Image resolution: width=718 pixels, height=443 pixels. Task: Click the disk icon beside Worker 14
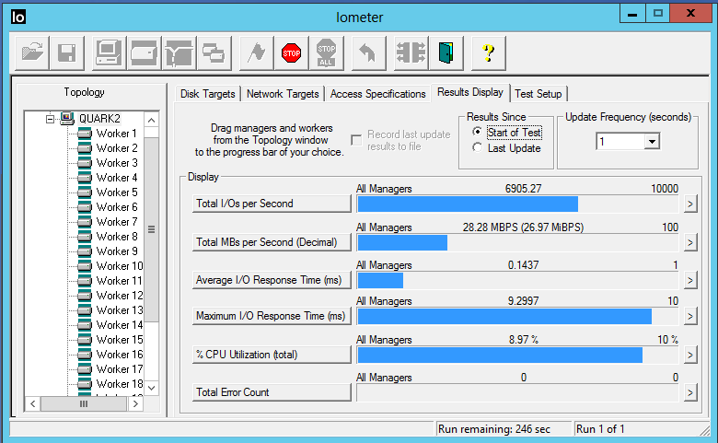point(85,325)
